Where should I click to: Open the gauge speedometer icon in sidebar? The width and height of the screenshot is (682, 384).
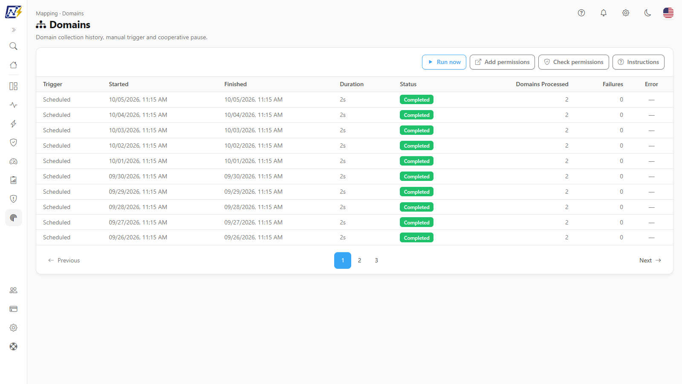(14, 161)
